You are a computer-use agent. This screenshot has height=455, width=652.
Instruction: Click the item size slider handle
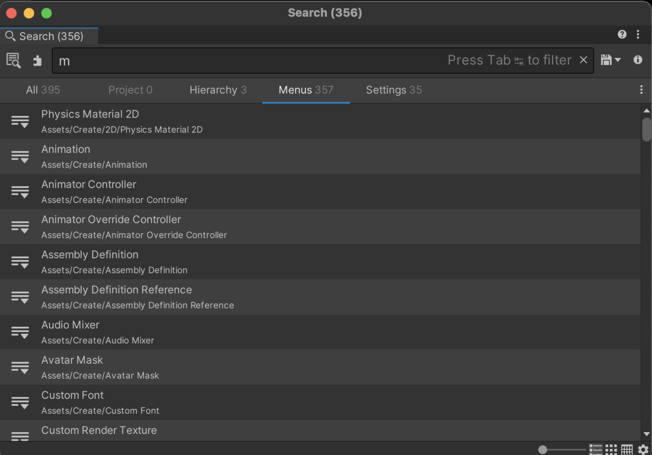click(x=542, y=450)
